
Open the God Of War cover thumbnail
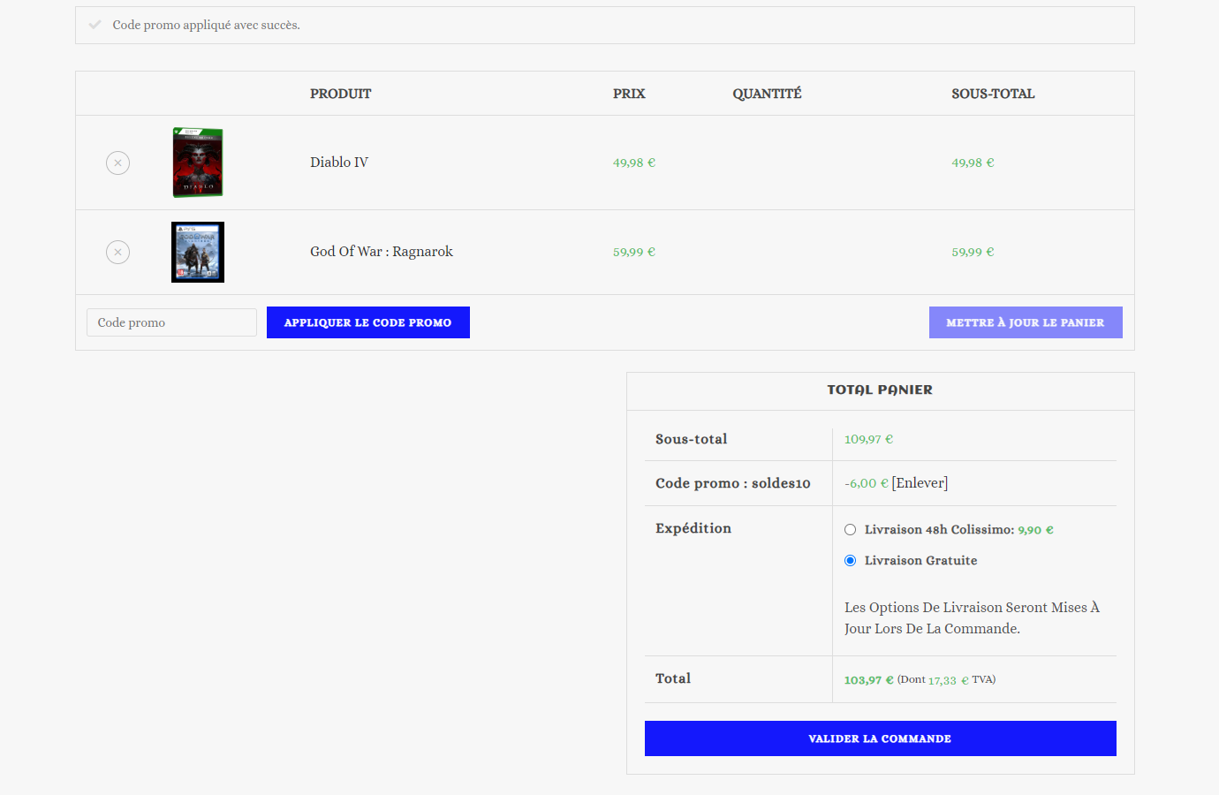[198, 252]
